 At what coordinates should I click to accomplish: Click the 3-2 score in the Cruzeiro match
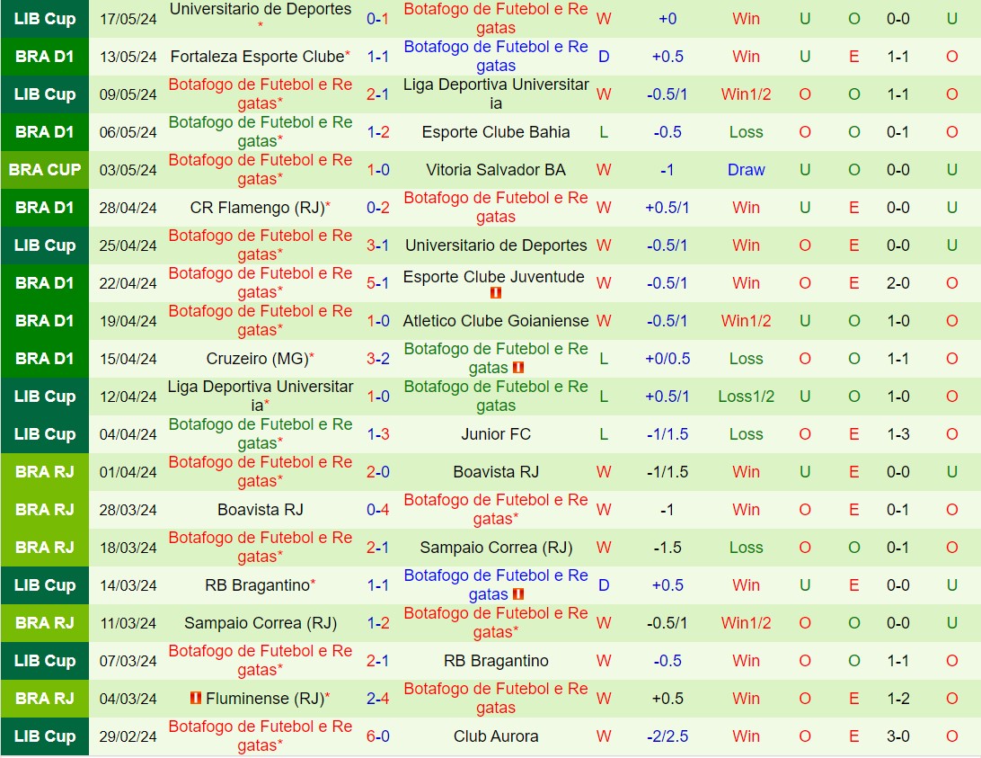[378, 359]
